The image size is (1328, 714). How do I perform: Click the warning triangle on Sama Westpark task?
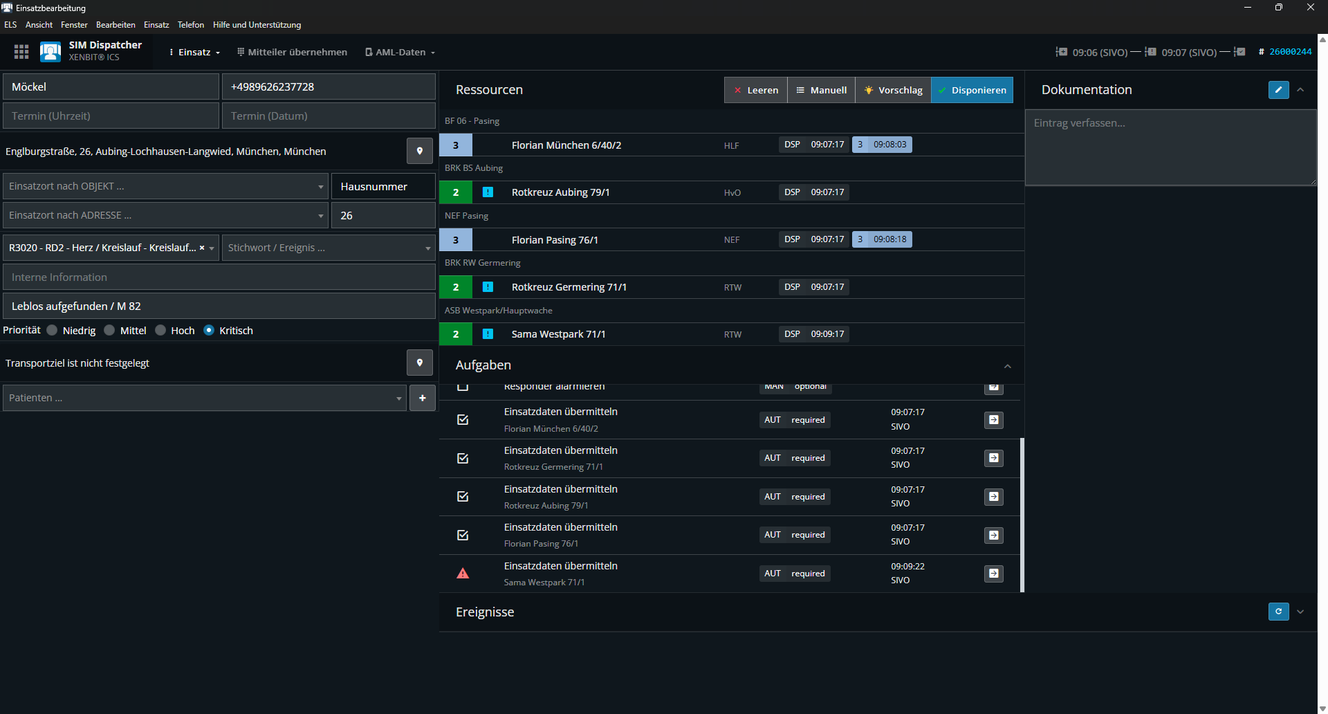pyautogui.click(x=463, y=574)
